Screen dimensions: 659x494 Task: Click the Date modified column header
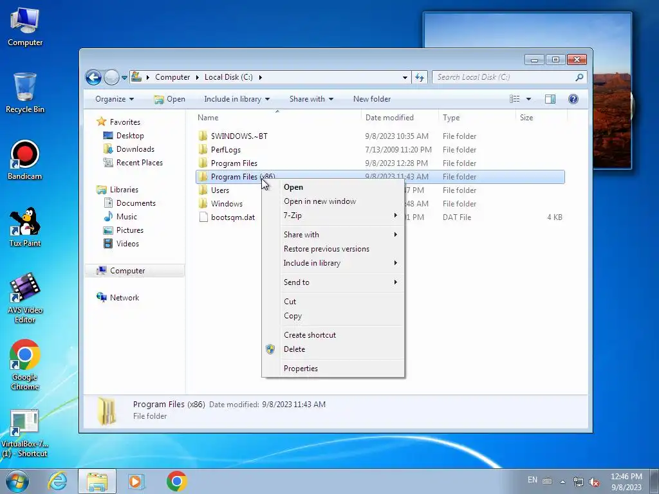[x=399, y=118]
